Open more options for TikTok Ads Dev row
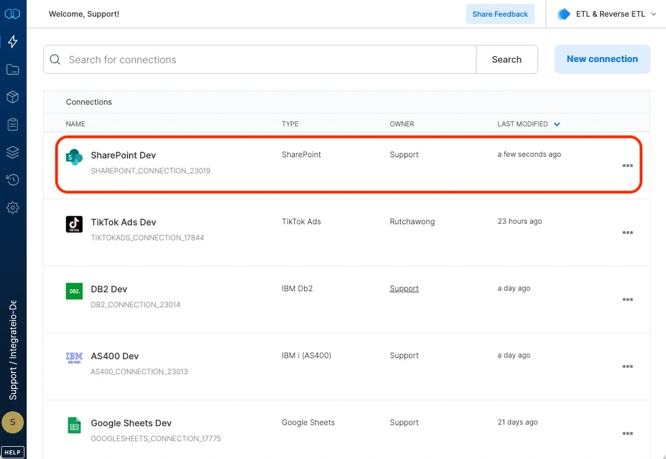Image resolution: width=666 pixels, height=459 pixels. (628, 233)
